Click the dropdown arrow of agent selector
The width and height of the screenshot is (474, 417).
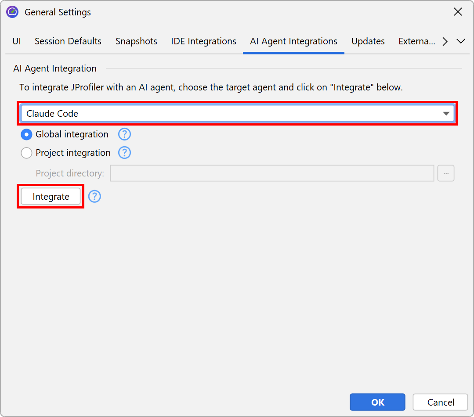(446, 113)
